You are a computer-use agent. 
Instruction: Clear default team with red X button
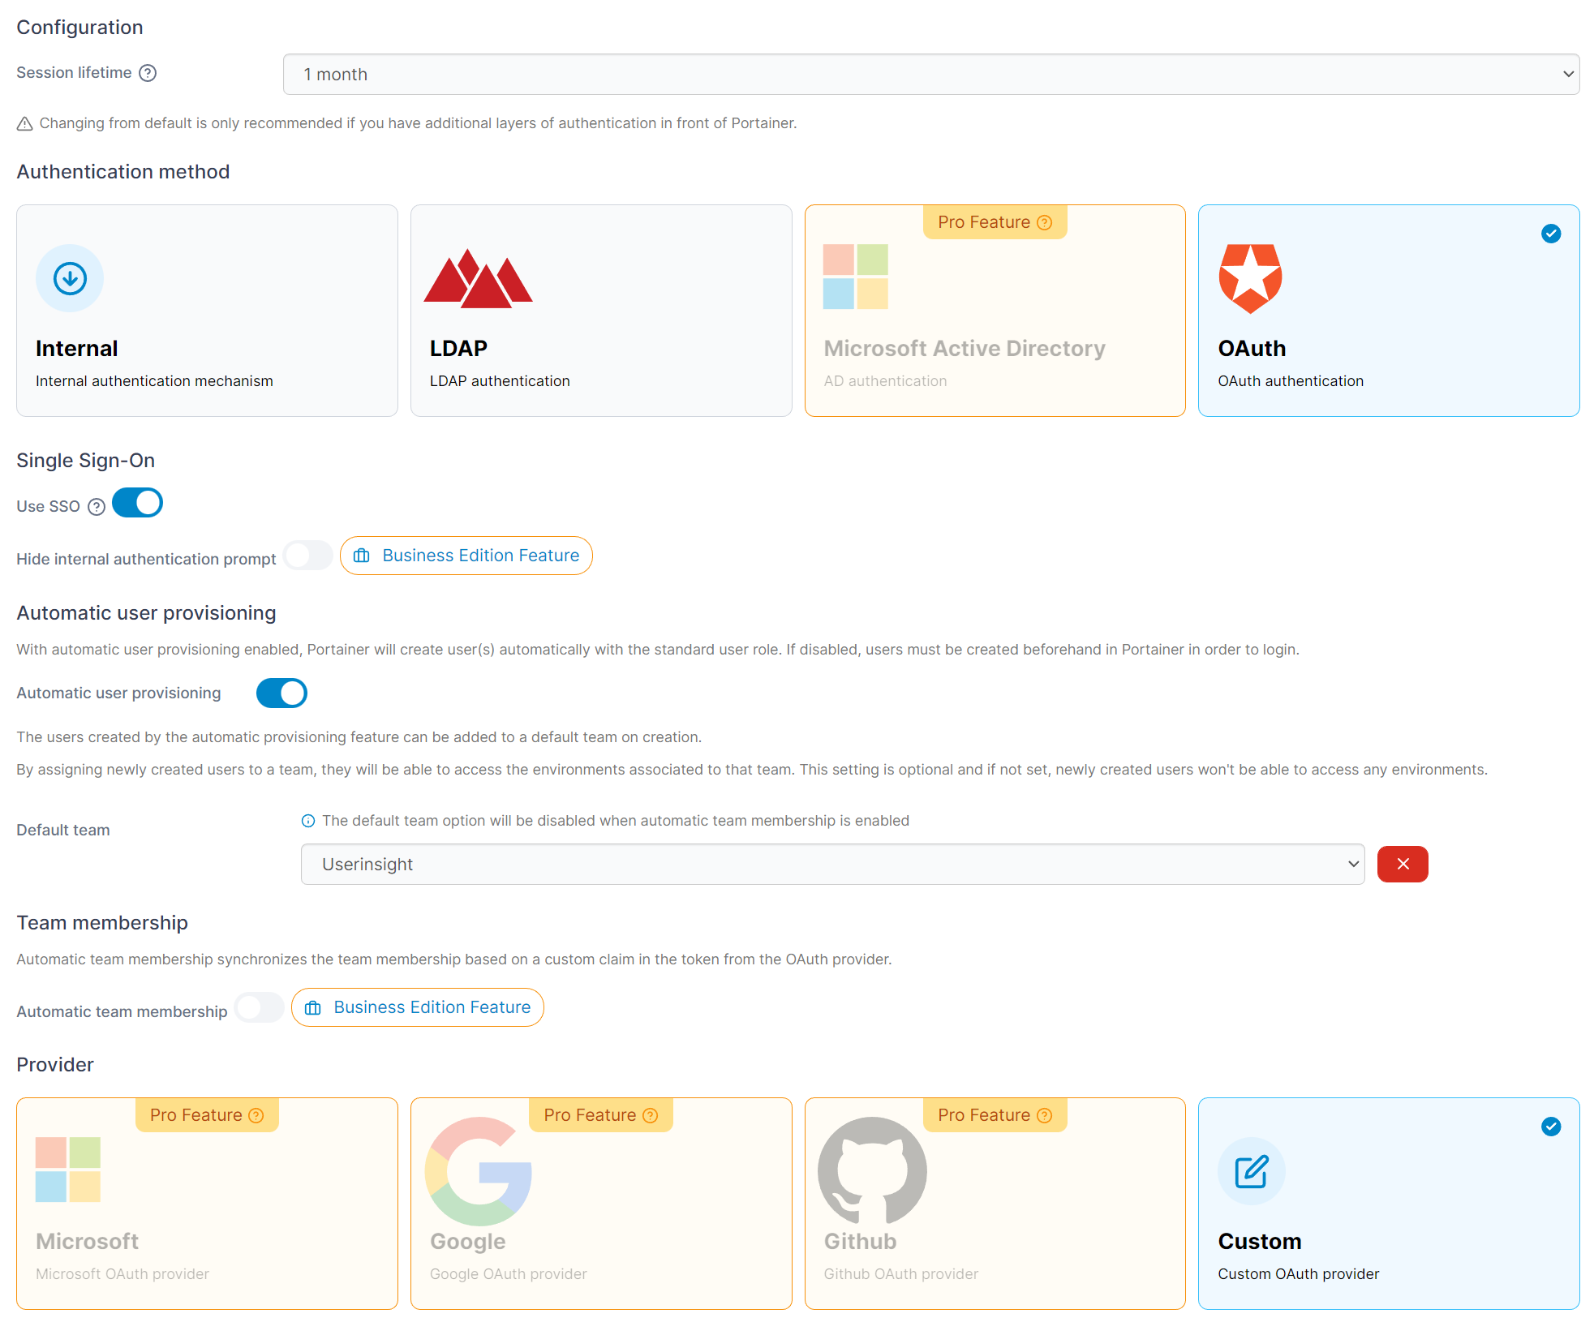point(1402,865)
